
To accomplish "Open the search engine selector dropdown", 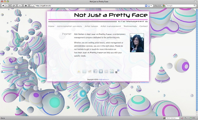I will (x=163, y=6).
